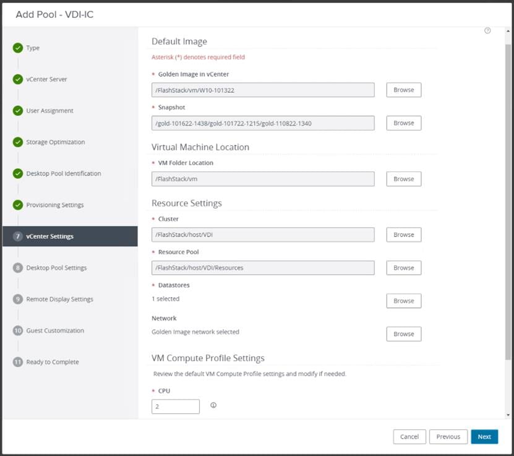This screenshot has height=456, width=514.
Task: Click into the CPU count field
Action: click(176, 407)
